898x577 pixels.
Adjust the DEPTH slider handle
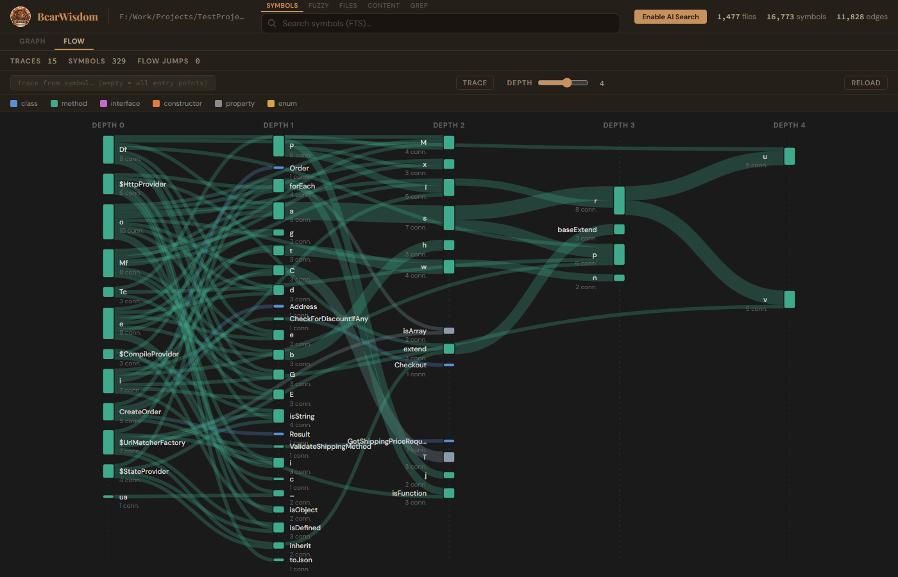[x=567, y=83]
